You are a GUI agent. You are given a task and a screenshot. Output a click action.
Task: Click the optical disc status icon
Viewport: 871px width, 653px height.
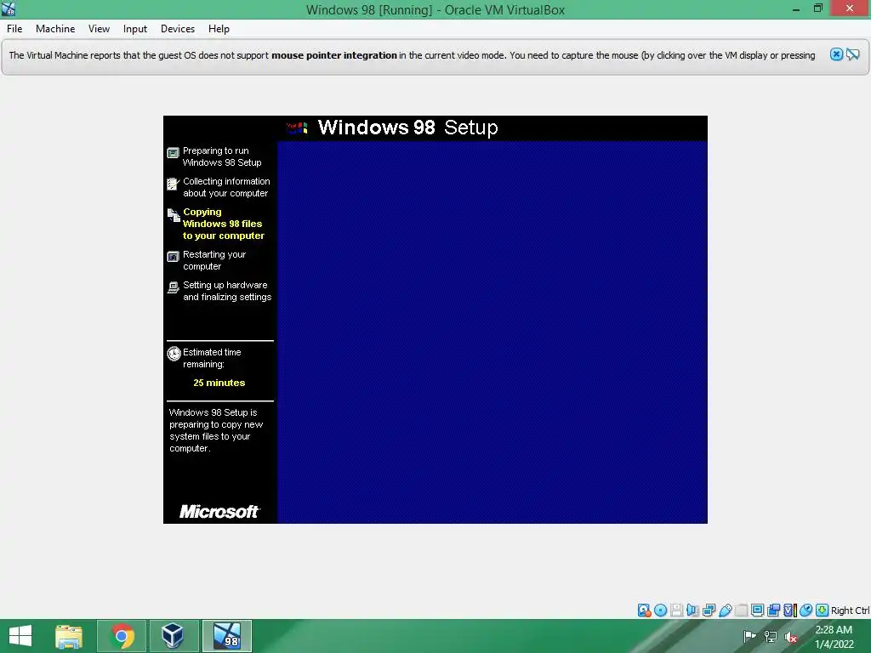(x=660, y=610)
